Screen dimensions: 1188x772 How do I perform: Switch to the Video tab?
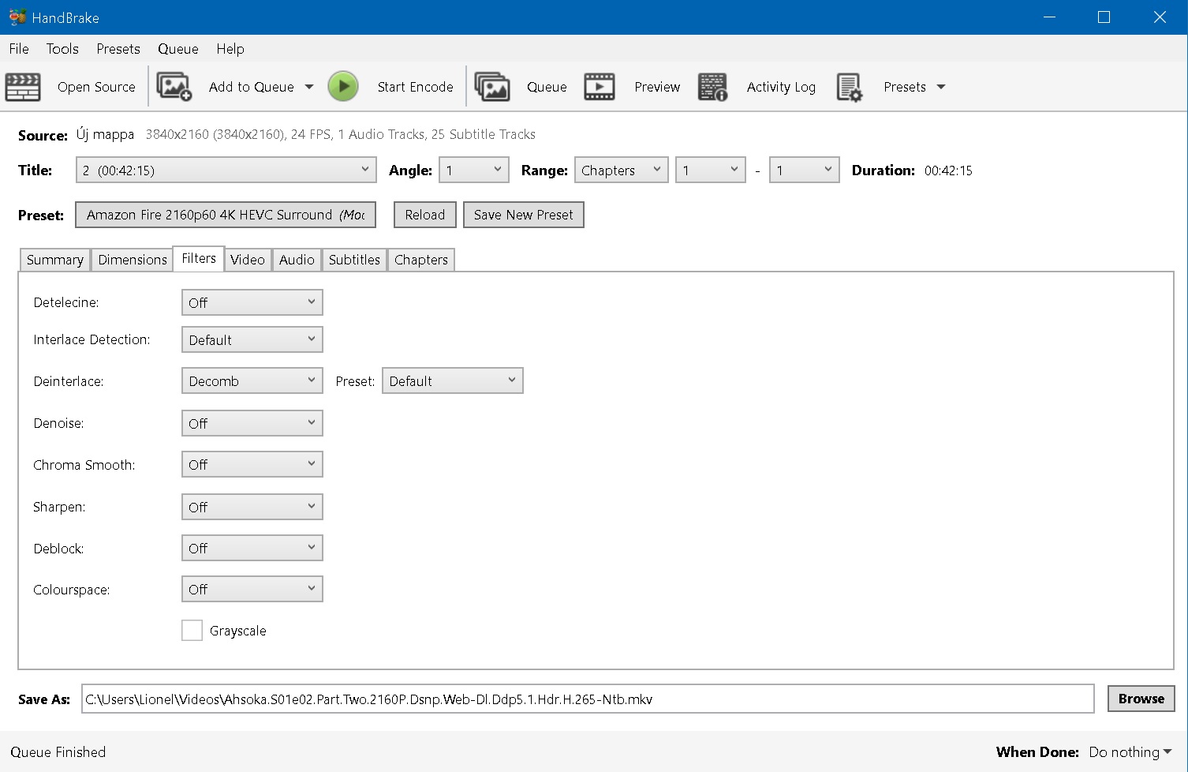pyautogui.click(x=248, y=260)
